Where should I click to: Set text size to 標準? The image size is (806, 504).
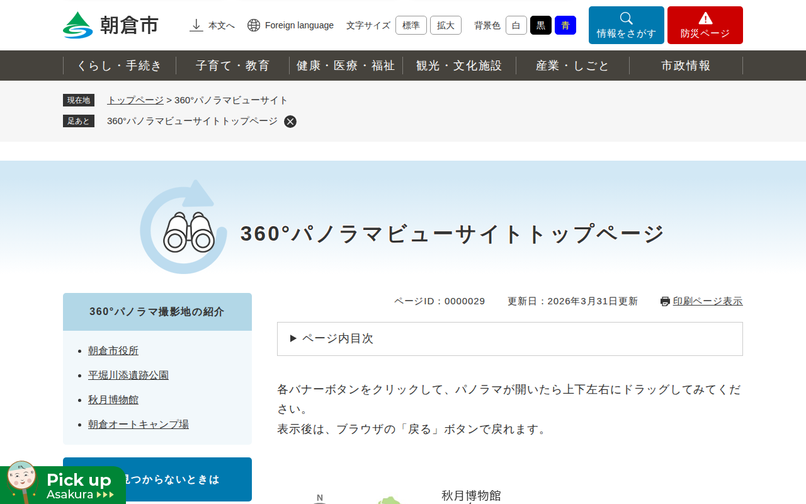(411, 25)
